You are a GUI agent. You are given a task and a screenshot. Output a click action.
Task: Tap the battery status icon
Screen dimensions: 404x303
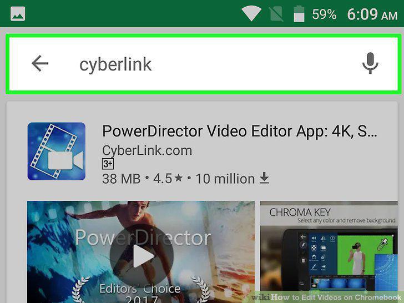click(x=299, y=14)
